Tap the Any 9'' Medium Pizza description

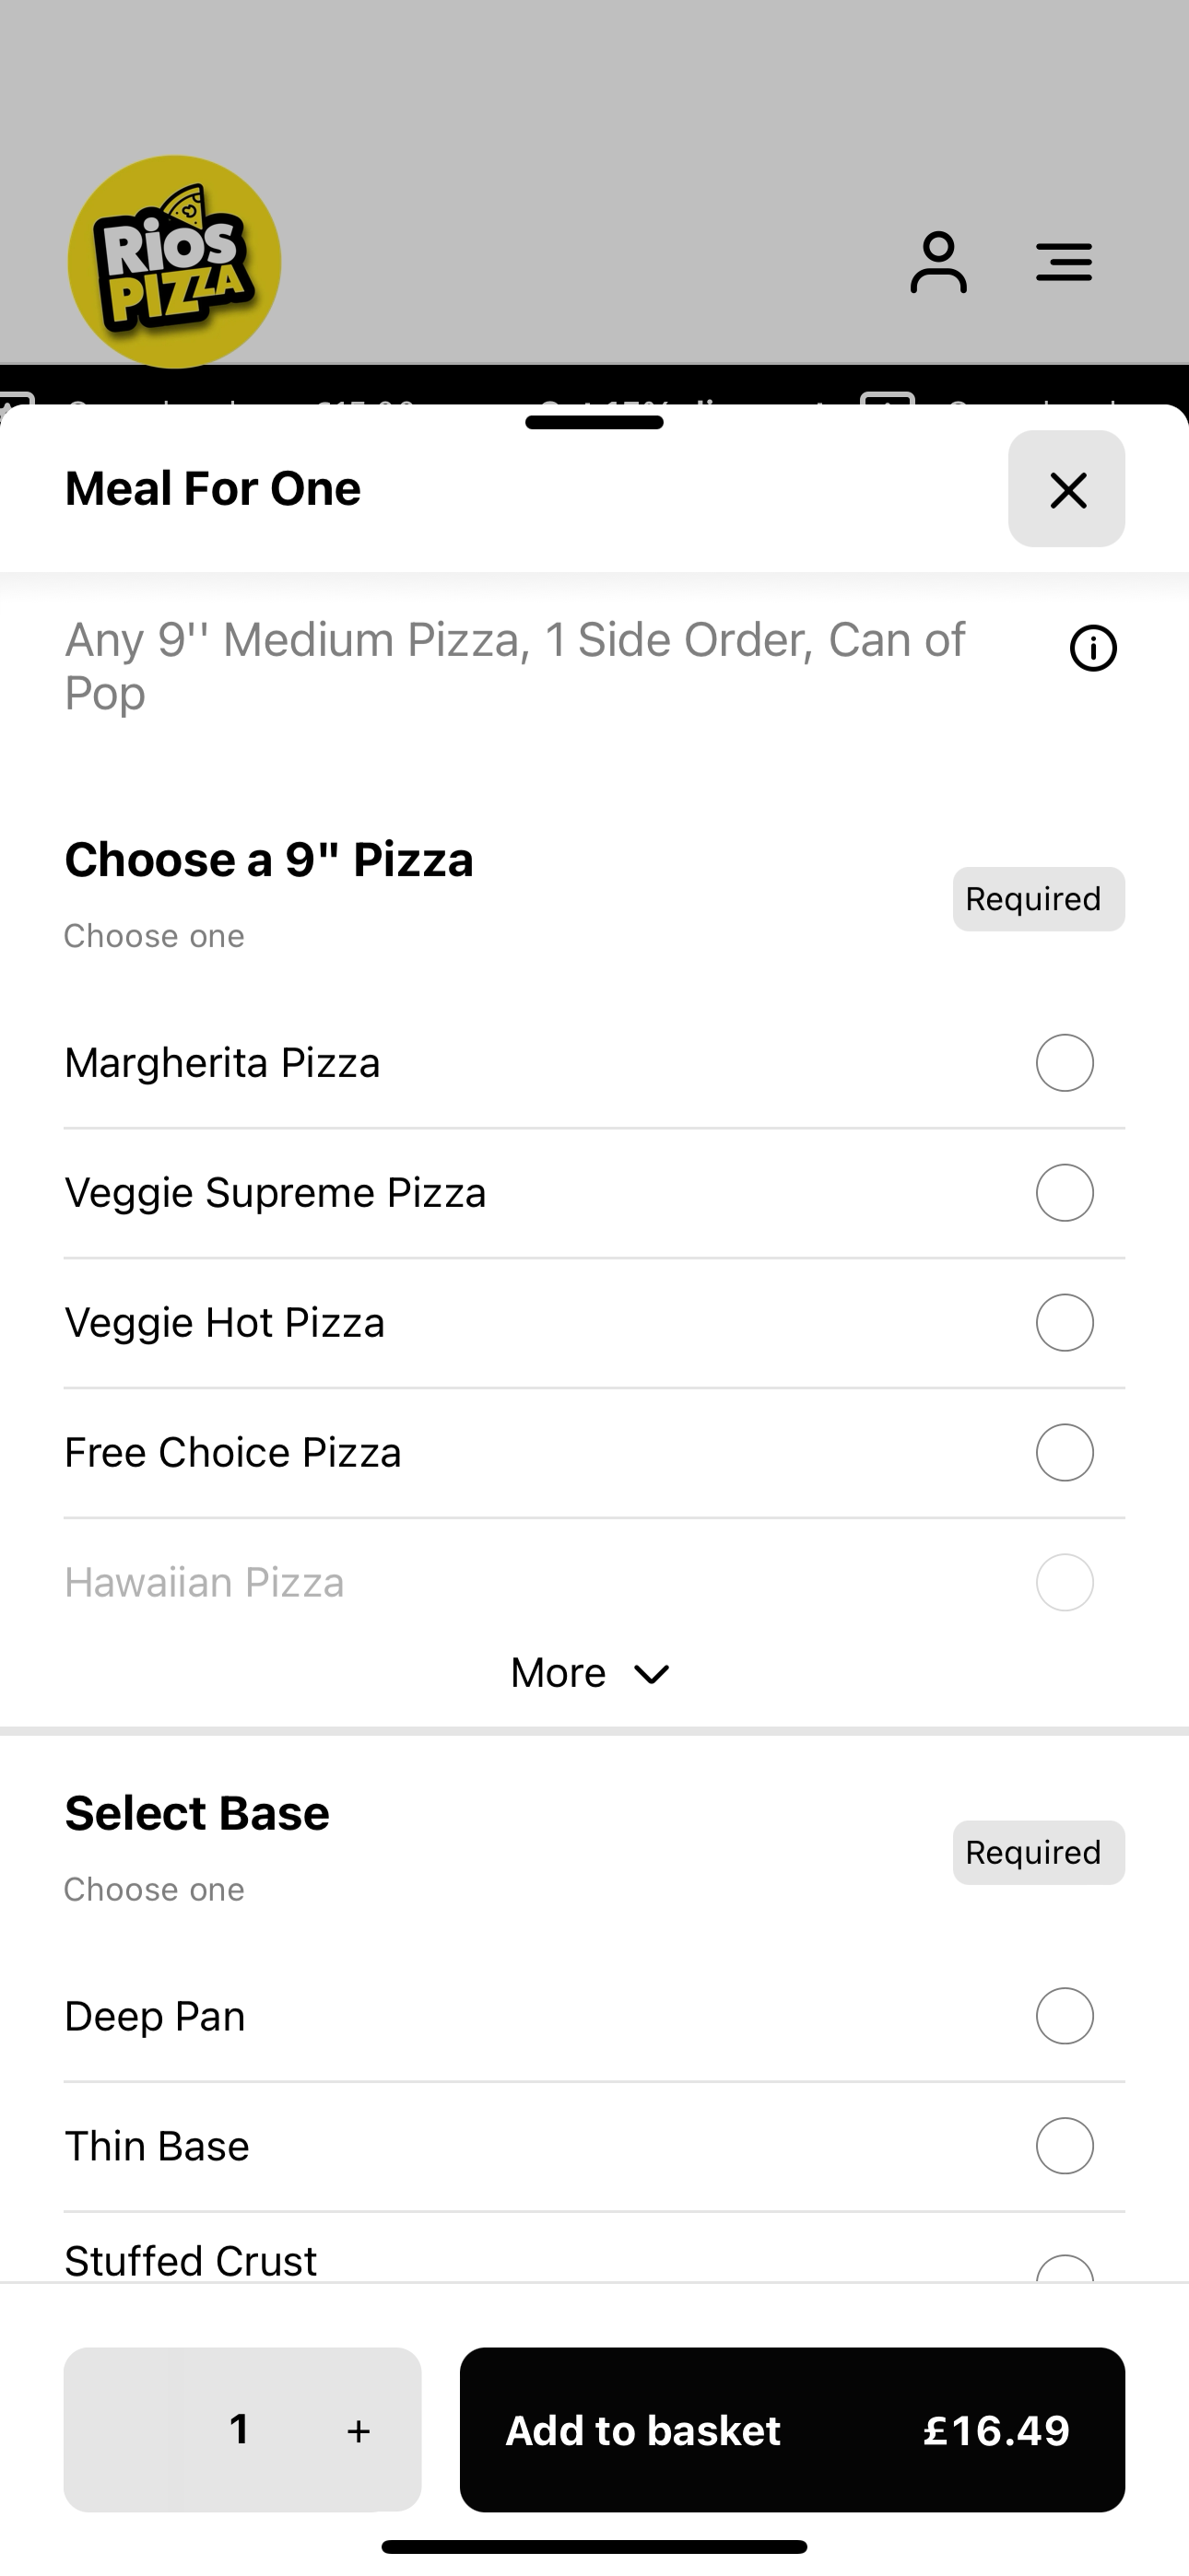515,666
